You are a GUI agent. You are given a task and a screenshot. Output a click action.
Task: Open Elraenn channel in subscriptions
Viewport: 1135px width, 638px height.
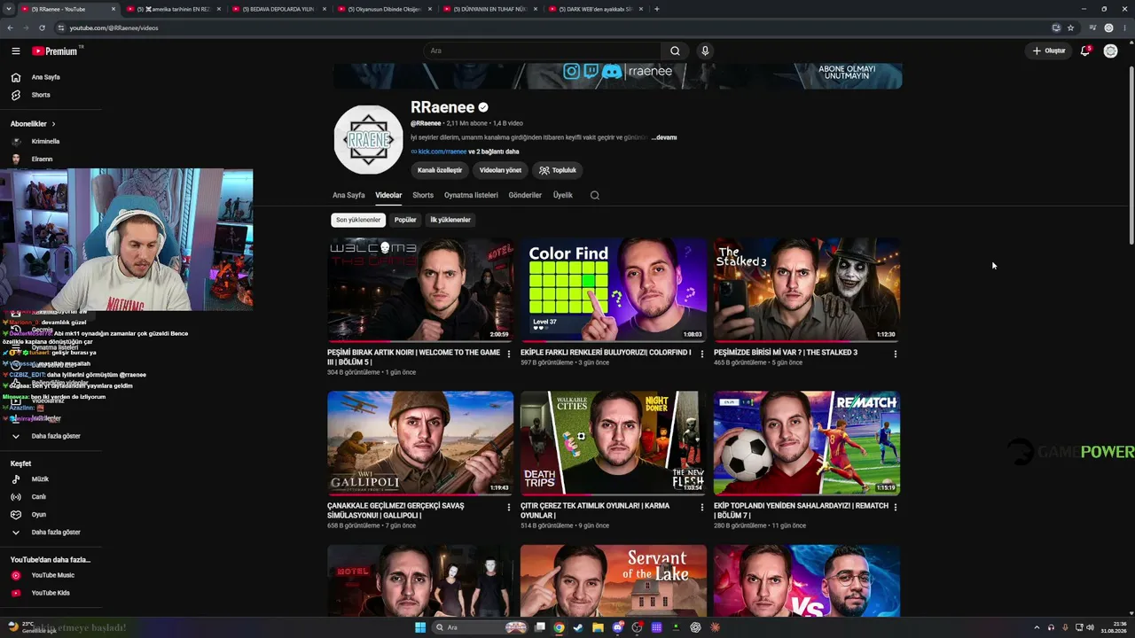click(42, 159)
